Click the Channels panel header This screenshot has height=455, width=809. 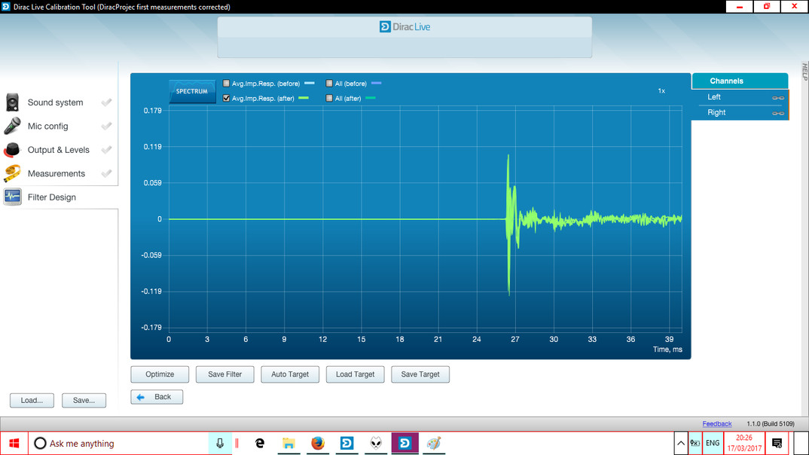[x=740, y=81]
